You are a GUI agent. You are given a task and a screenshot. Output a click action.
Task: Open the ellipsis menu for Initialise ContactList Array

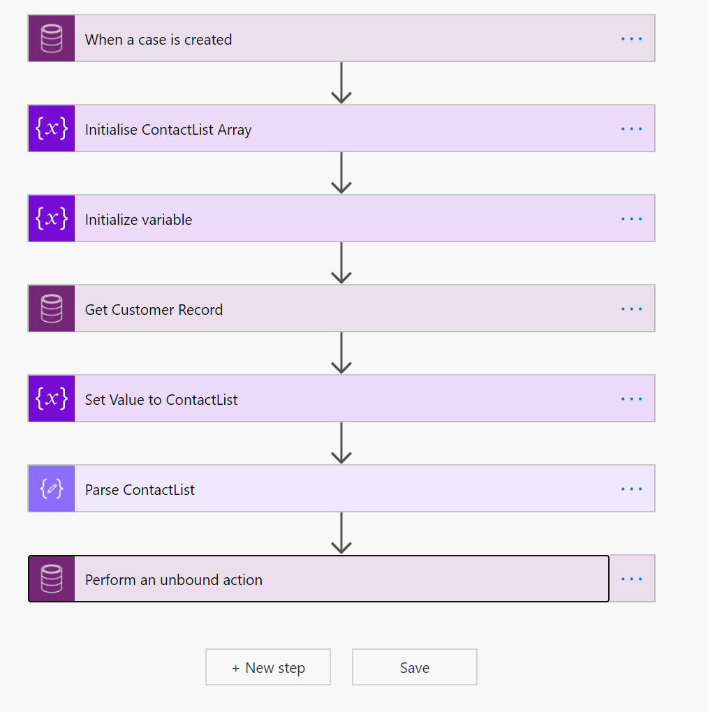[x=631, y=128]
